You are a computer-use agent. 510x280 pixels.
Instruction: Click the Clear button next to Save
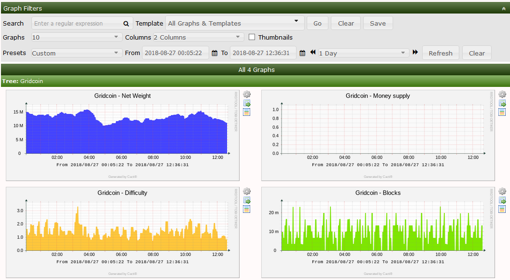pos(346,24)
